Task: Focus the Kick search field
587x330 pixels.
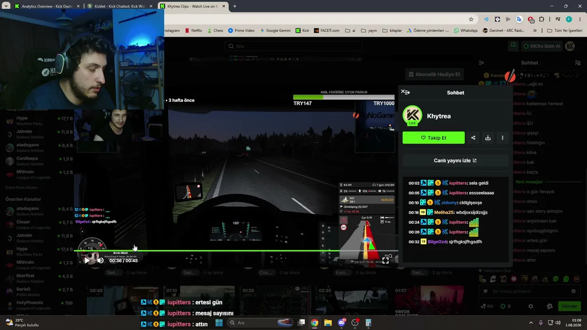Action: 293,46
